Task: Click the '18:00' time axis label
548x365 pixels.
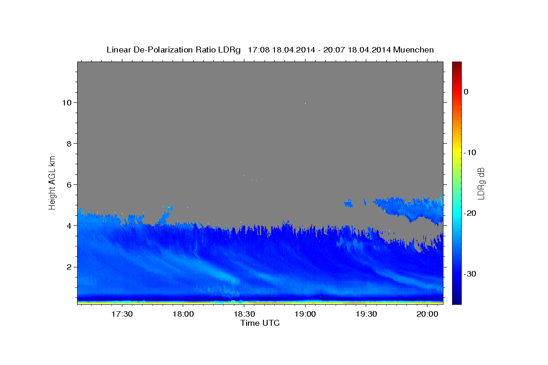Action: coord(183,314)
